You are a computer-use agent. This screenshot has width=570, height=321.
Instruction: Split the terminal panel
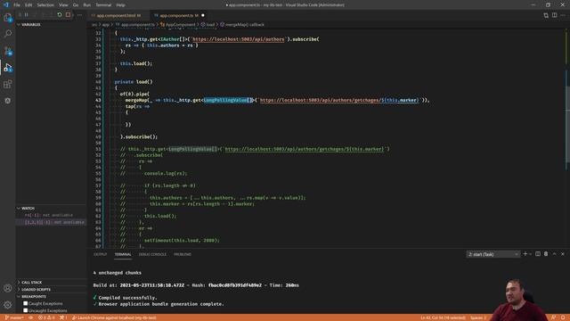coord(538,254)
